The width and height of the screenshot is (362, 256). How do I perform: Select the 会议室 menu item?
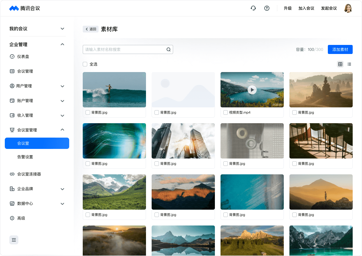click(37, 143)
